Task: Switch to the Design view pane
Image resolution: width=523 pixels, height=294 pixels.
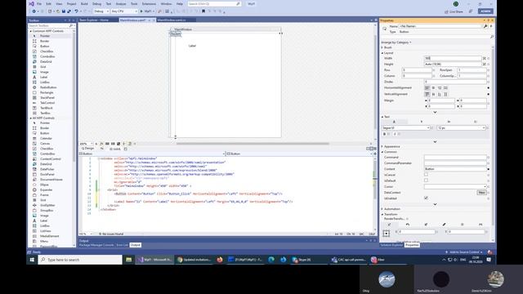Action: [x=87, y=149]
